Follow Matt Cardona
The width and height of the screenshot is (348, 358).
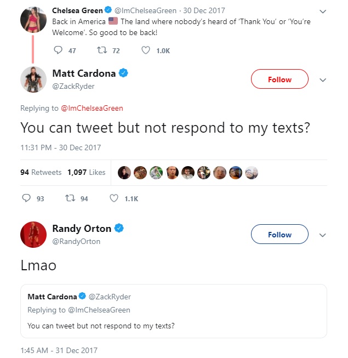pos(279,79)
